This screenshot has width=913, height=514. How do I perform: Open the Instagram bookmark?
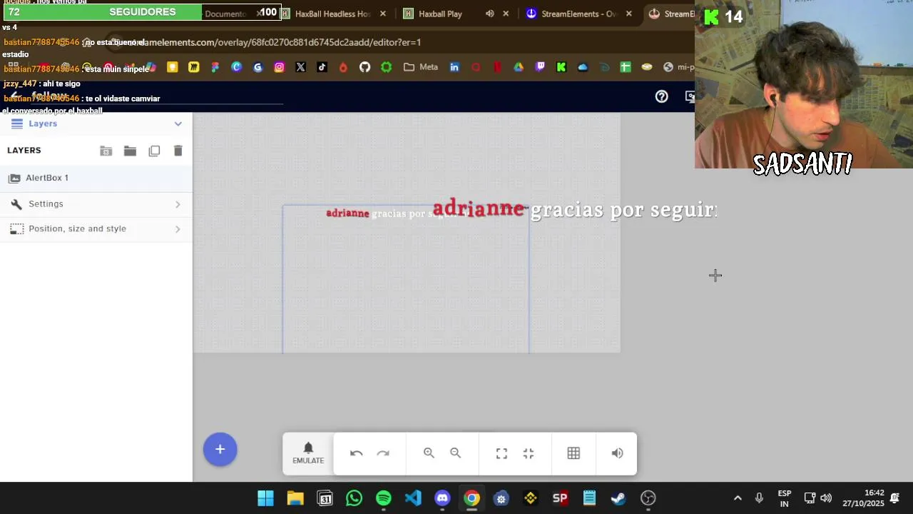[279, 67]
